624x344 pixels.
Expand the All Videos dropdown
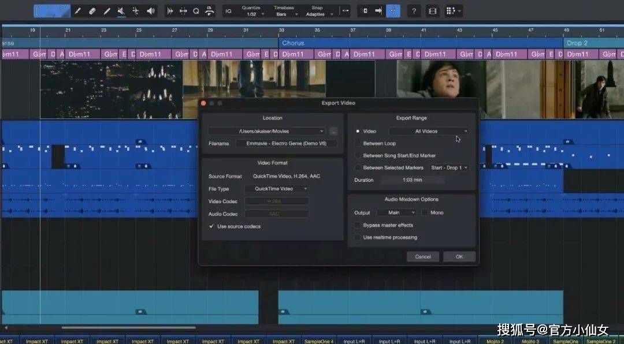[x=429, y=131]
